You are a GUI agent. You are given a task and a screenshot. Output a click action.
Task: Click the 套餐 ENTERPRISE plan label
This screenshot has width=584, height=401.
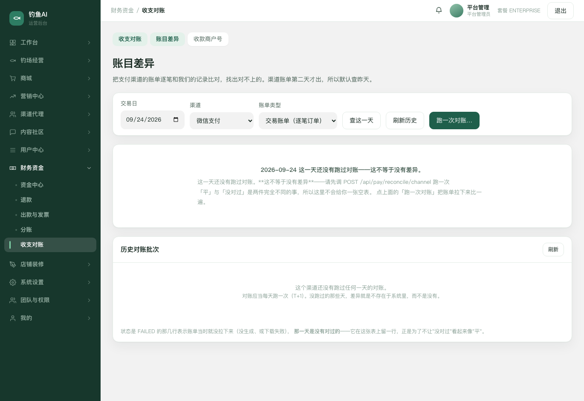519,11
